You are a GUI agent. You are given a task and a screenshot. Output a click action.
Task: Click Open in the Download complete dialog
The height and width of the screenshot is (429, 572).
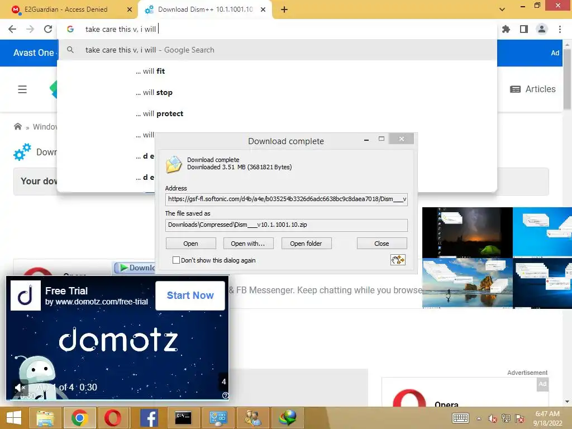tap(191, 244)
